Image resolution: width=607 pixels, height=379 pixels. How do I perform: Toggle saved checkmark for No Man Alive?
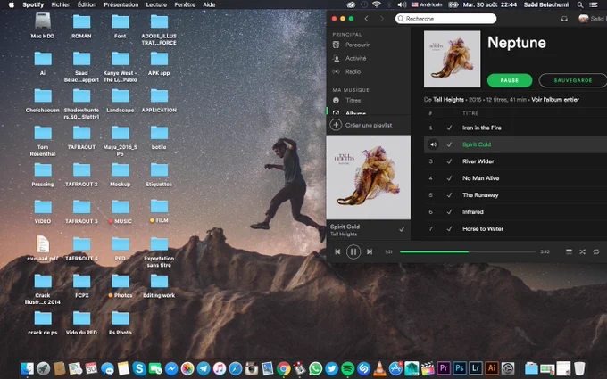tap(449, 178)
